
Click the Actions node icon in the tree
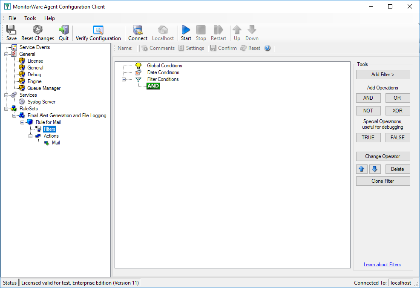pos(38,136)
